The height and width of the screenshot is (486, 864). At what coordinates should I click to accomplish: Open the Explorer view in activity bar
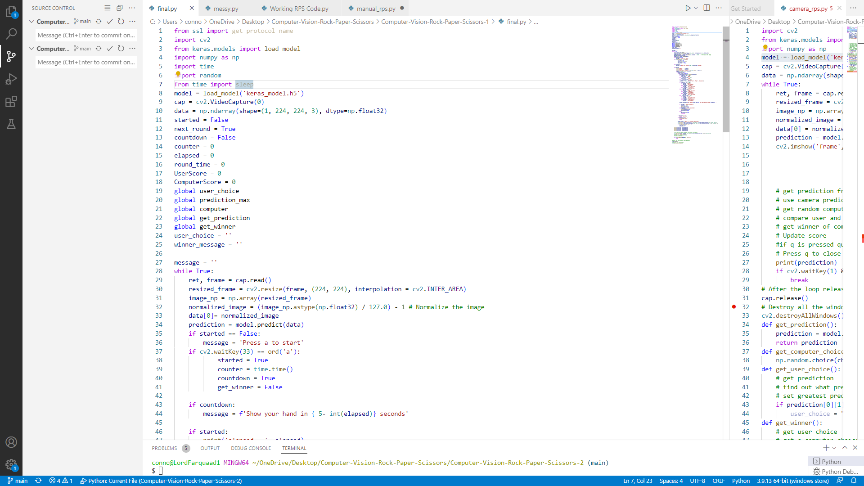[11, 12]
